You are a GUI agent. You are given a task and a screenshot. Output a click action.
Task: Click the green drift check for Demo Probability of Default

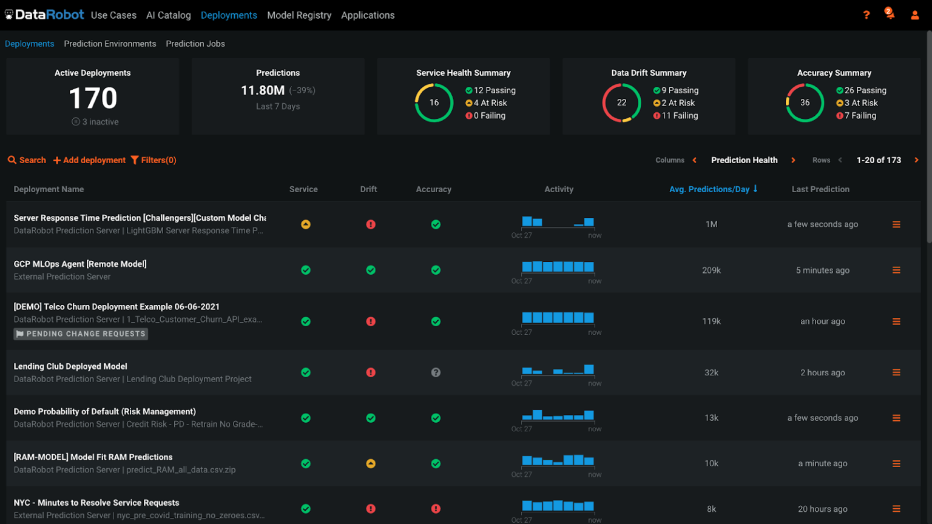point(371,418)
